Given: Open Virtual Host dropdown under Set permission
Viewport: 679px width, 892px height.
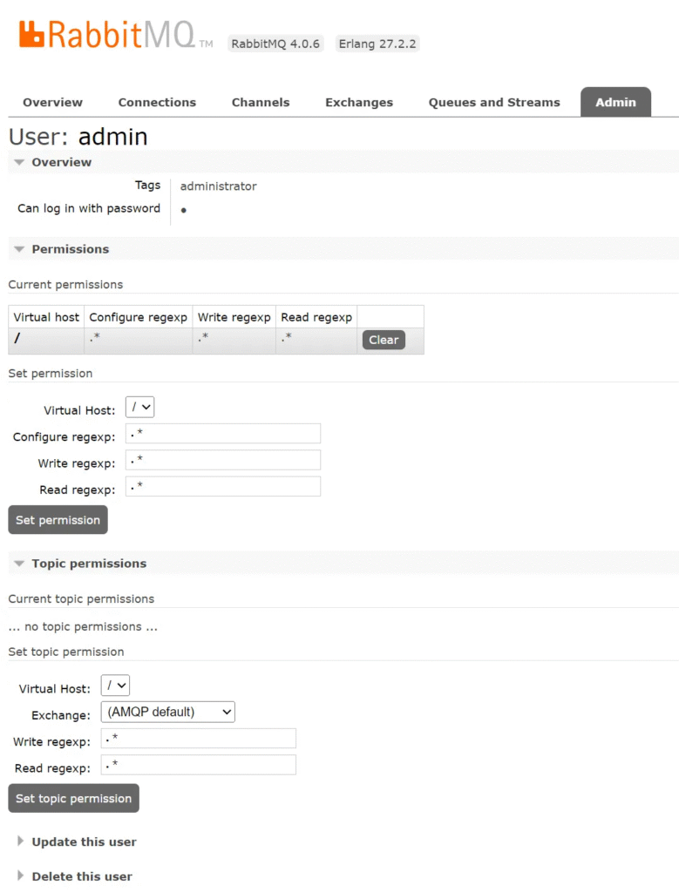Looking at the screenshot, I should (x=139, y=408).
